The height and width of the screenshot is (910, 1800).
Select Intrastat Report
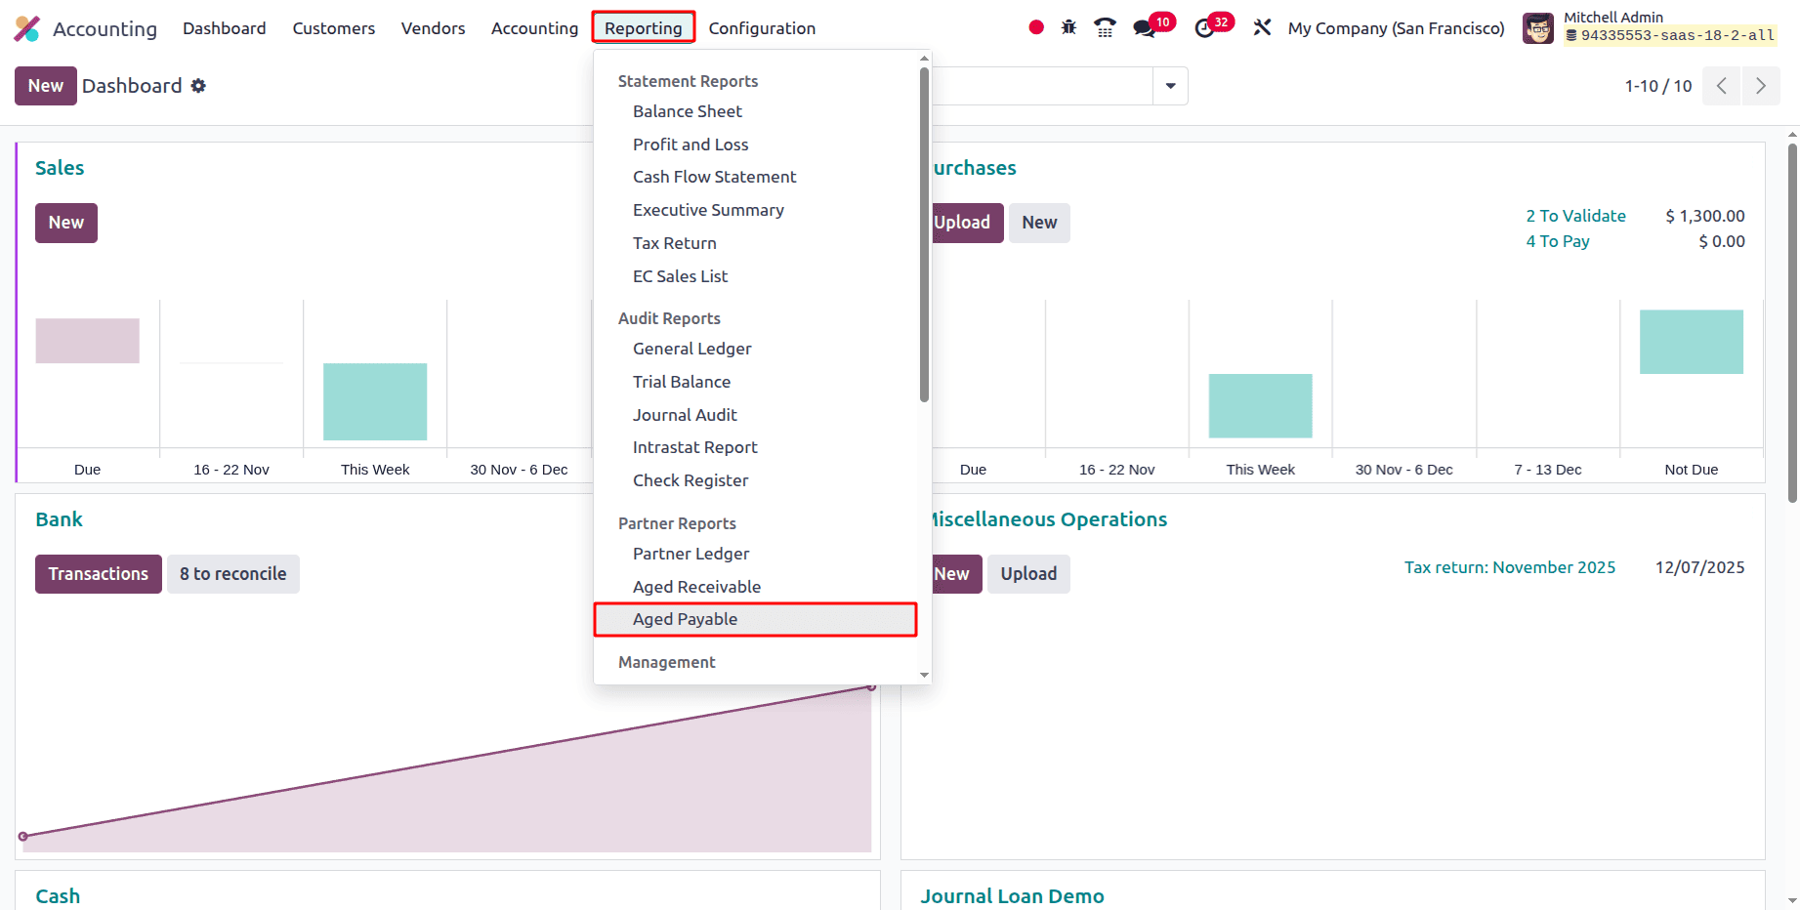756,447
